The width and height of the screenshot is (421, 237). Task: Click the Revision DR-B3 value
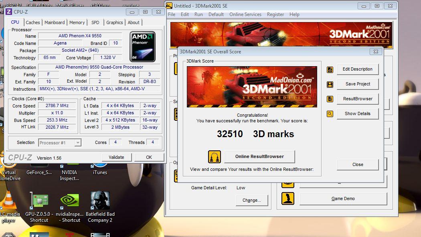click(150, 81)
